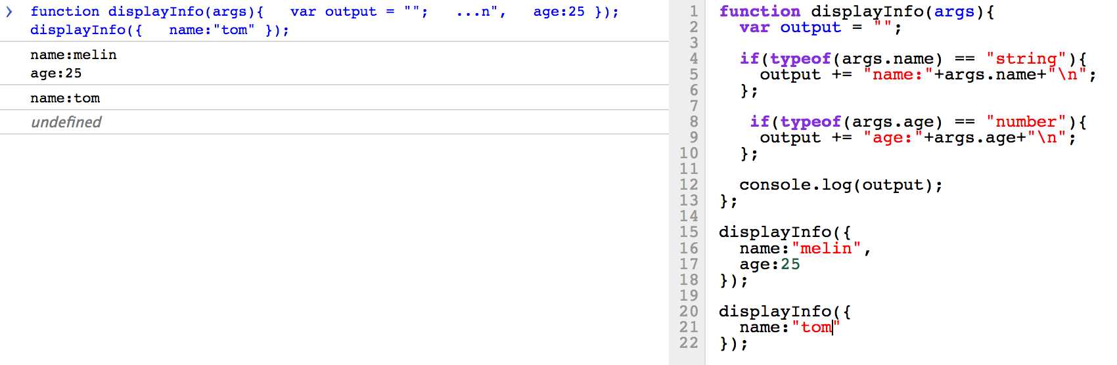The height and width of the screenshot is (365, 1117).
Task: Click line number 15 in the editor gutter
Action: point(689,232)
